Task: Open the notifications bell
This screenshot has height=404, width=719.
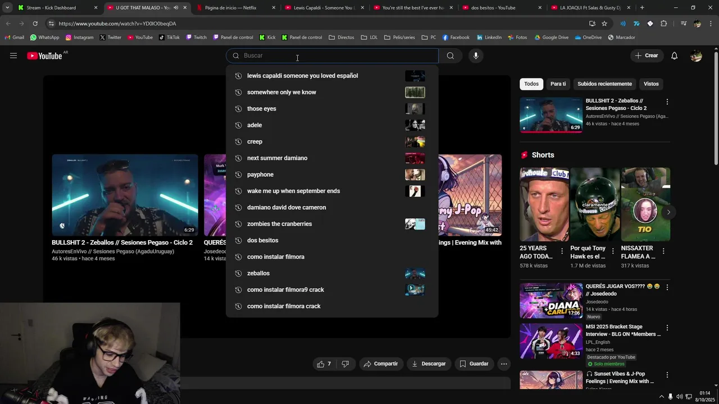Action: 674,56
